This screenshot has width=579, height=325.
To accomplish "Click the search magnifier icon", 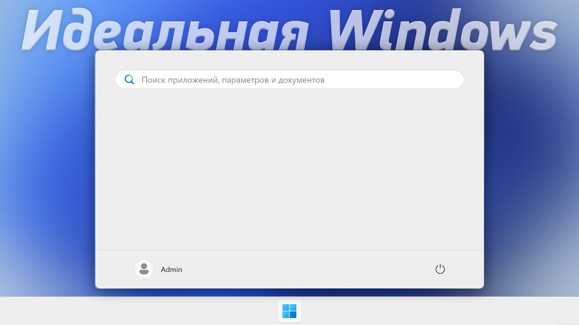I will 129,80.
